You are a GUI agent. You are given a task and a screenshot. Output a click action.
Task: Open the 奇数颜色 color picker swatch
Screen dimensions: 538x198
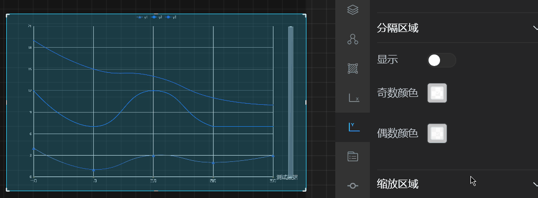click(x=437, y=93)
